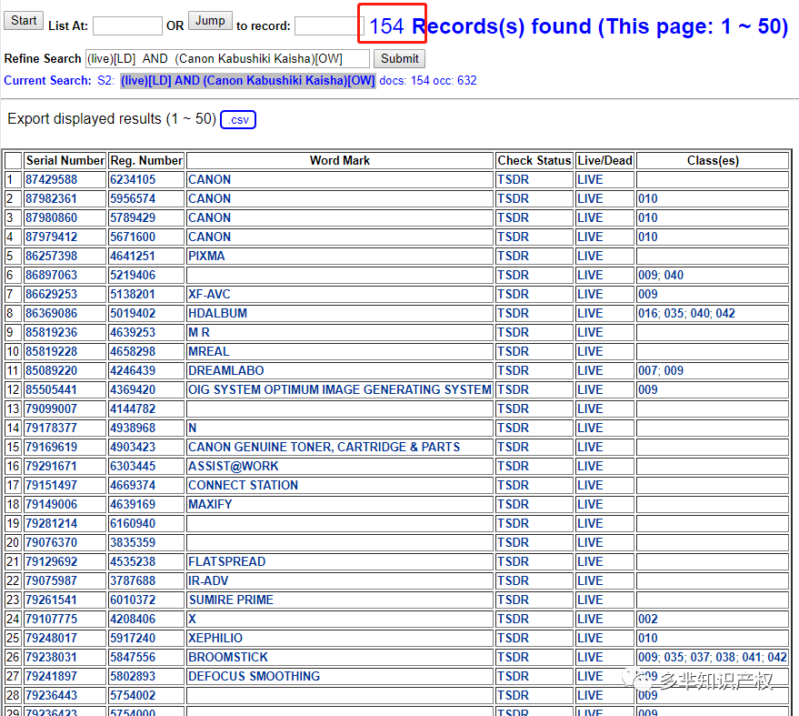Viewport: 799px width, 716px height.
Task: Open registration number 5138201
Action: tap(133, 294)
